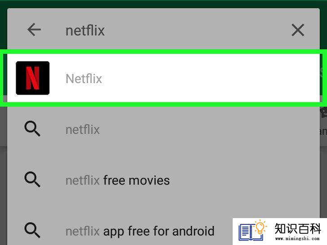Tap the dark green header above search box
327x245 pixels.
click(x=163, y=4)
